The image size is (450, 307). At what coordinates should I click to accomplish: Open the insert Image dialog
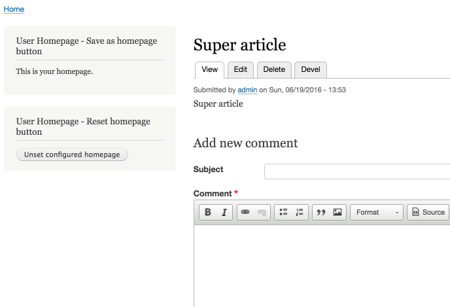coord(337,212)
